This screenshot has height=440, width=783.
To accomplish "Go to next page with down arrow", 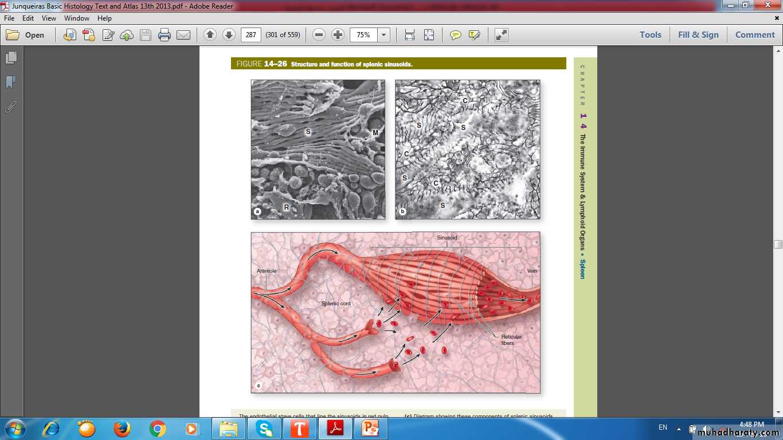I will point(229,35).
